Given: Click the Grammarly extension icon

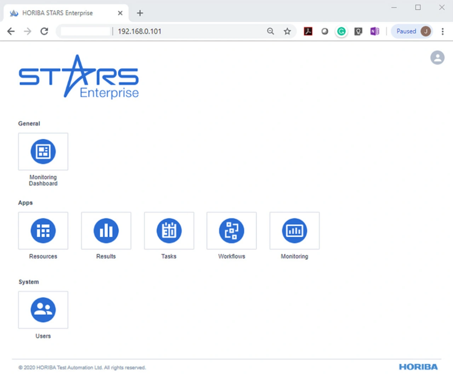Looking at the screenshot, I should pos(341,32).
